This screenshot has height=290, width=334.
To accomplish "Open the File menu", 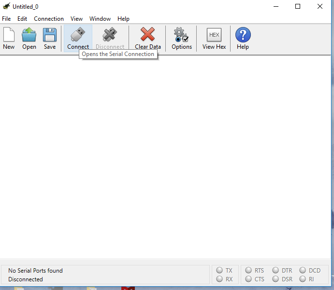I will [6, 19].
